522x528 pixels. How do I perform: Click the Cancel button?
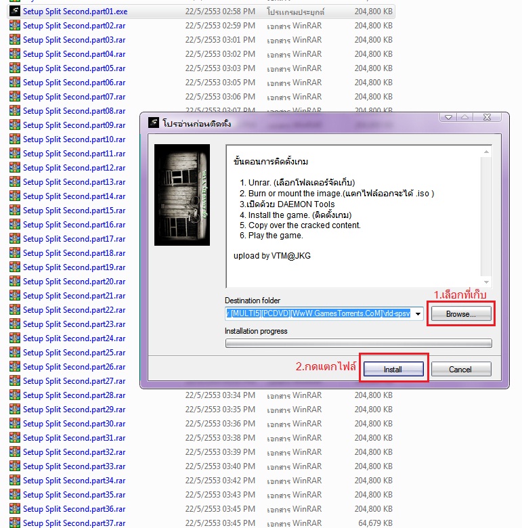click(460, 369)
